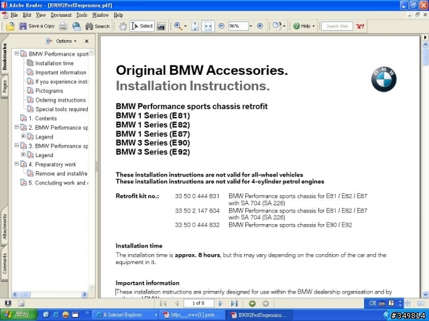Screen dimensions: 429x321
Task: Go to Pictograms bookmark
Action: (49, 91)
